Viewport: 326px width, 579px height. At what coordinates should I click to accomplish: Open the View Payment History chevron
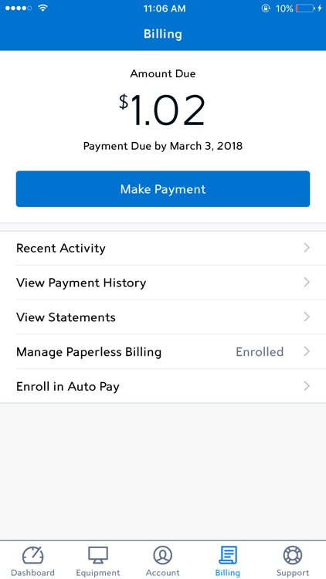pos(307,283)
